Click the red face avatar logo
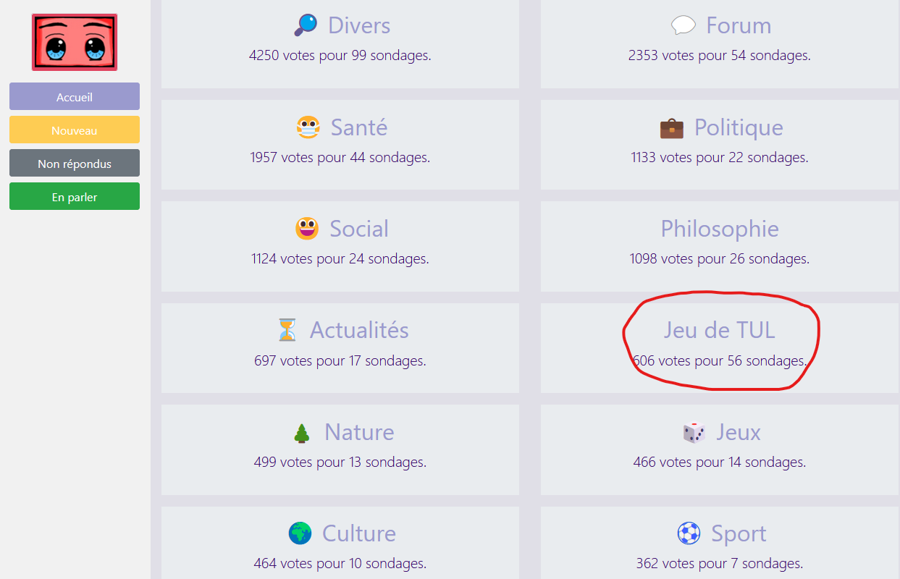This screenshot has height=579, width=900. 75,42
